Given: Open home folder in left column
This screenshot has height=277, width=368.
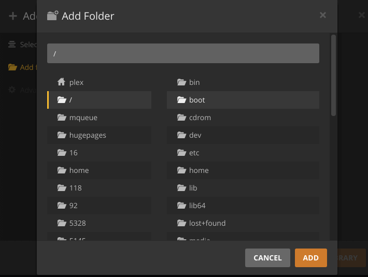Looking at the screenshot, I should point(79,170).
